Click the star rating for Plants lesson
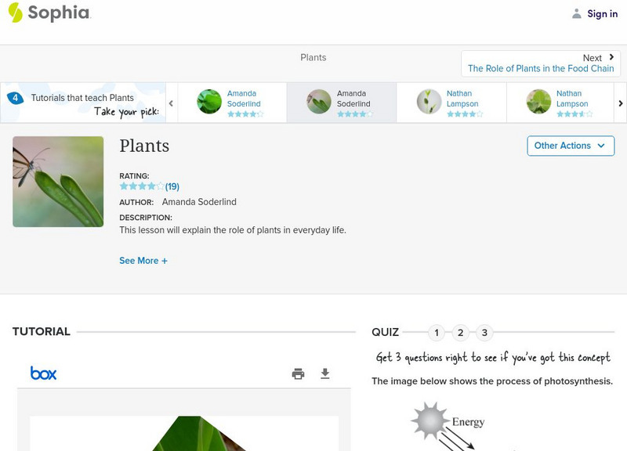627x451 pixels. [142, 186]
